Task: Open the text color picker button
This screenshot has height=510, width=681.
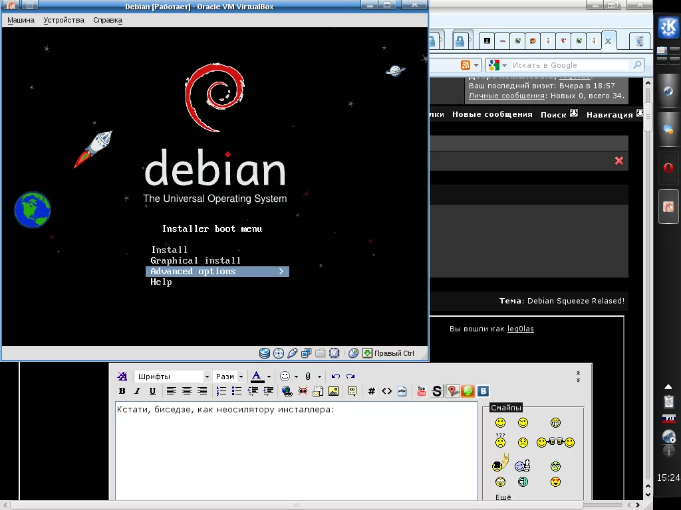Action: pyautogui.click(x=257, y=377)
